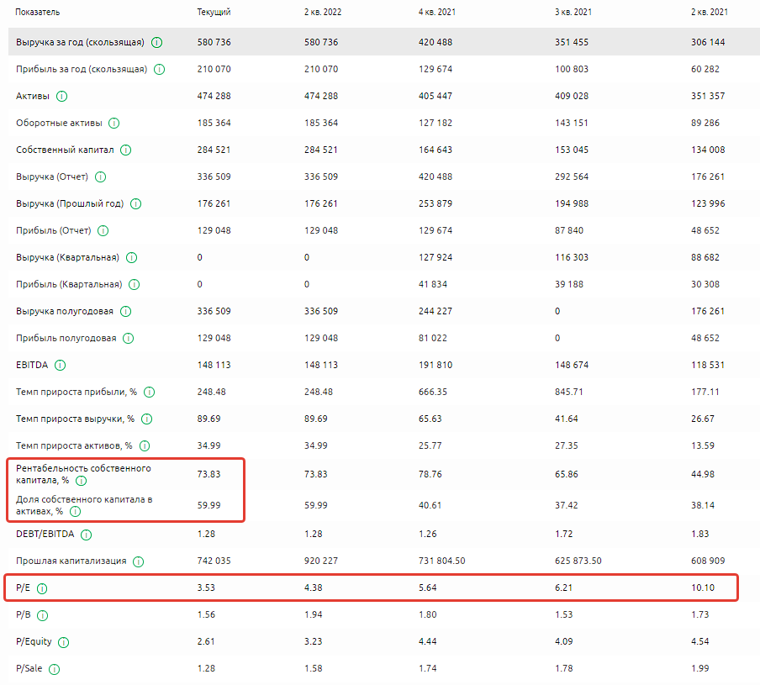
Task: Click the Показатель column header
Action: 37,13
